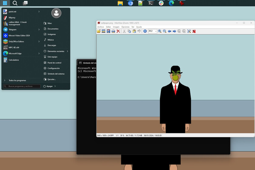Click the red X Delete file icon
The image size is (255, 170).
[x=118, y=31]
